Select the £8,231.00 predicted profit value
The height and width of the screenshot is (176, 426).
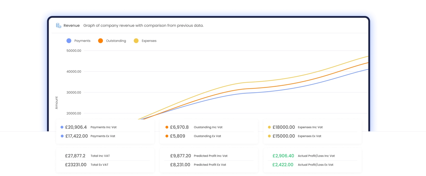pos(180,165)
